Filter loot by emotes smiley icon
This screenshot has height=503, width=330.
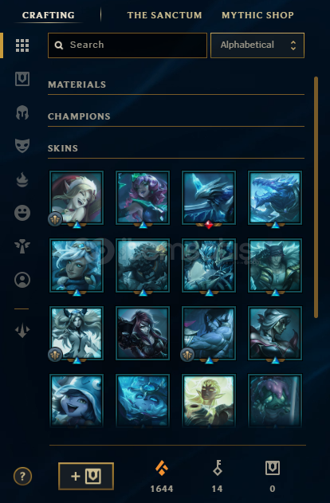[x=22, y=213]
